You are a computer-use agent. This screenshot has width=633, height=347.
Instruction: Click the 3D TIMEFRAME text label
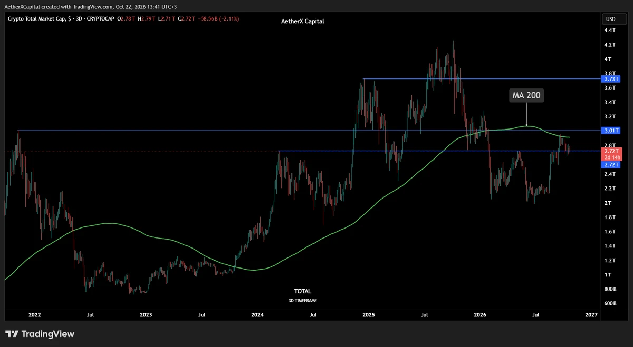tap(303, 301)
